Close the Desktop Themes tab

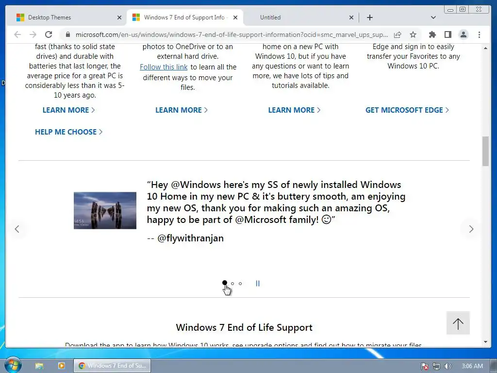point(119,17)
